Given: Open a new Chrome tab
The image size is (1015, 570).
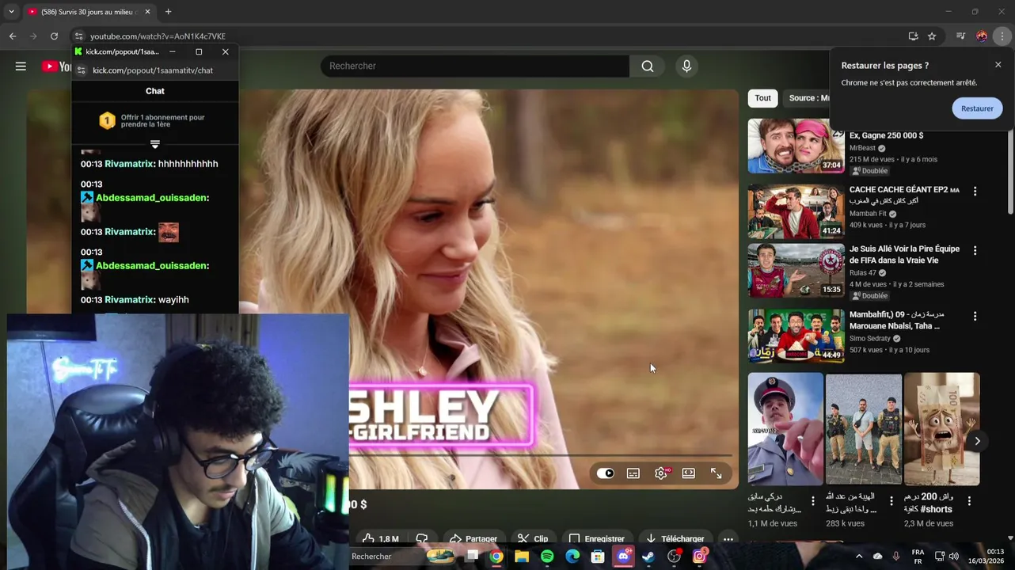Looking at the screenshot, I should [x=168, y=12].
